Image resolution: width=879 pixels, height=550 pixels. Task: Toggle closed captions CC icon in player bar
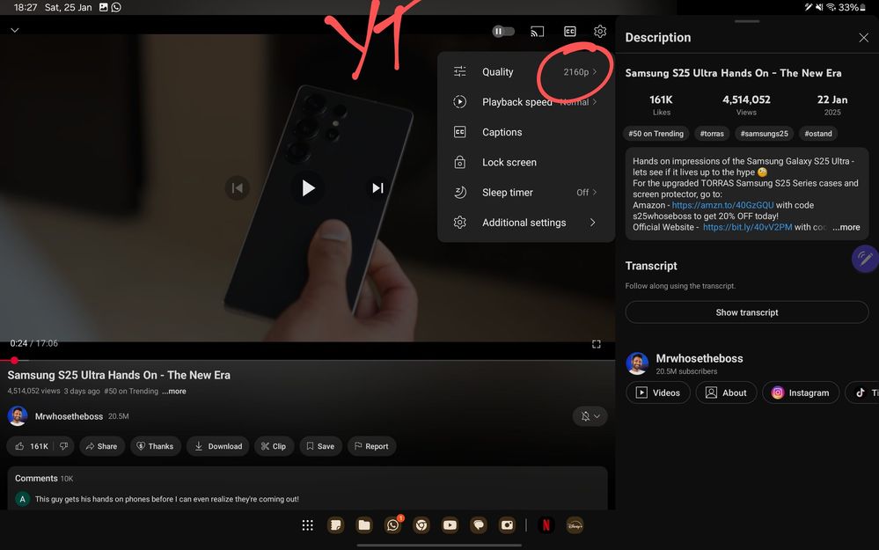569,32
